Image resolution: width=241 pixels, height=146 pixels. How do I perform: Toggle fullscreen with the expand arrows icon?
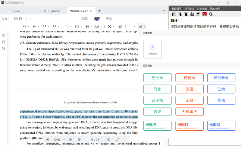coord(117,140)
